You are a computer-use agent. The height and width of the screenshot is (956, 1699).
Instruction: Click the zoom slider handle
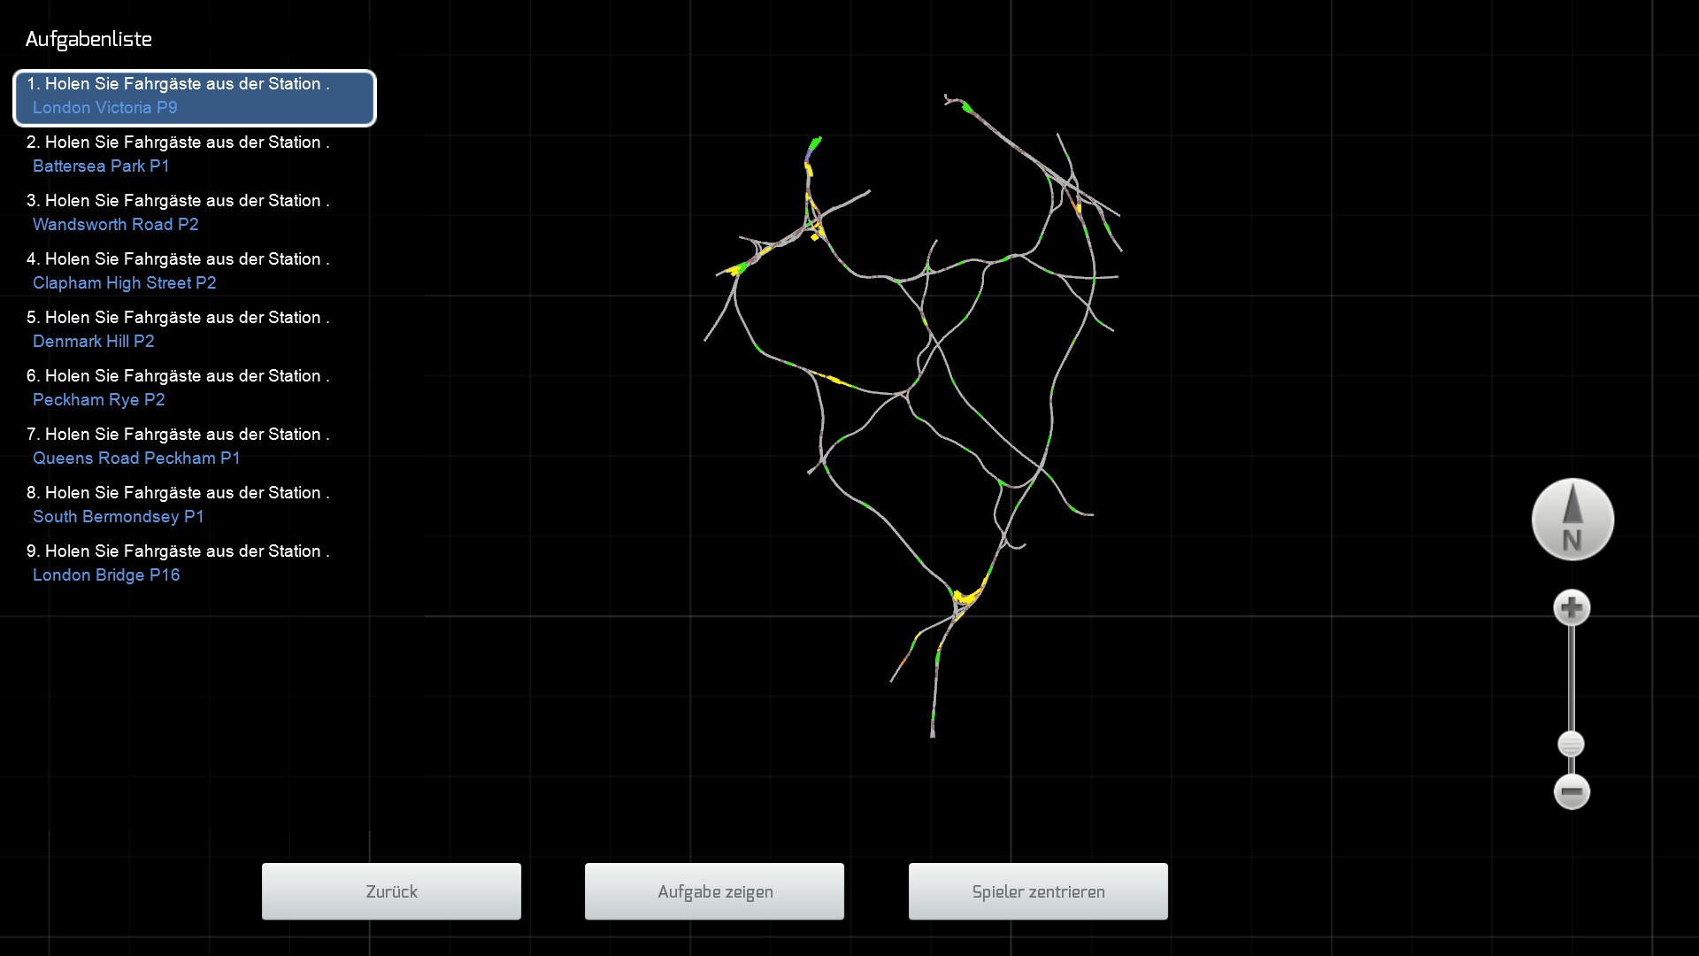coord(1571,744)
